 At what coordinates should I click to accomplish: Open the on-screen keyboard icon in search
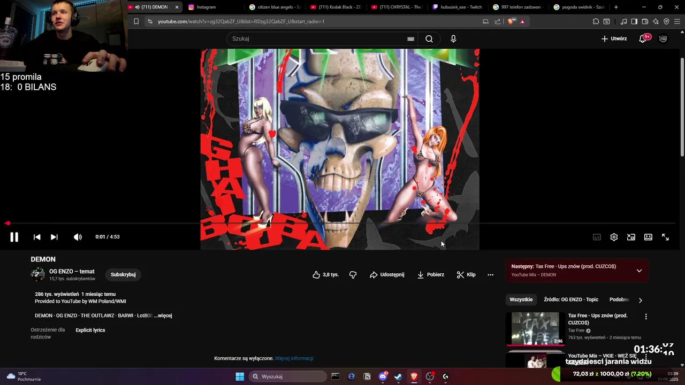pyautogui.click(x=410, y=38)
